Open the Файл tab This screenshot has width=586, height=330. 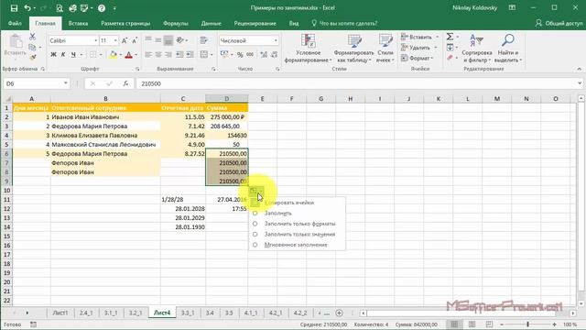[15, 23]
